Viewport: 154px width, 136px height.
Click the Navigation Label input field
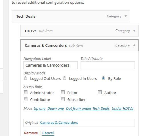(x=51, y=65)
